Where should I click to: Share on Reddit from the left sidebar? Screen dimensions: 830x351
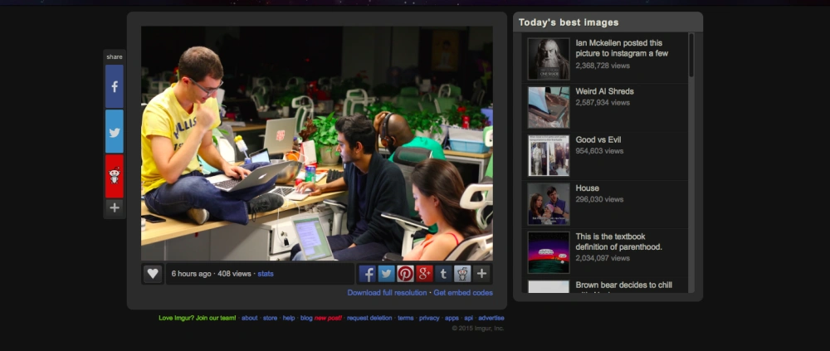(x=115, y=176)
